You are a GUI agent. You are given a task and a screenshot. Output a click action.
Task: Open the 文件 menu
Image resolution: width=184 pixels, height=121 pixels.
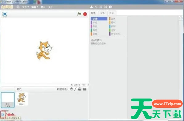(26, 7)
